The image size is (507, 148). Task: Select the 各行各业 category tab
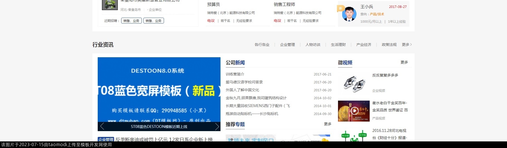[262, 45]
